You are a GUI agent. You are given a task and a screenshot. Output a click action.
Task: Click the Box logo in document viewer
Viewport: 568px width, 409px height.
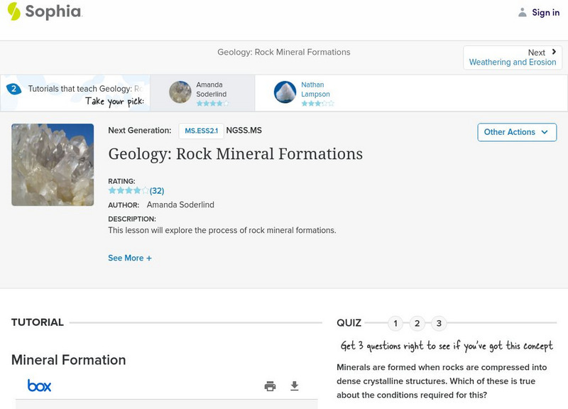pyautogui.click(x=39, y=386)
